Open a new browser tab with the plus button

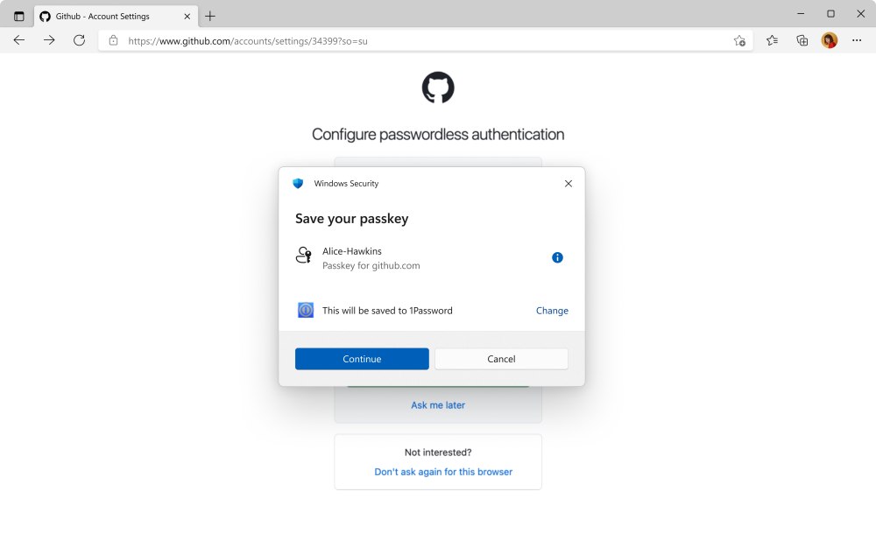pos(208,15)
